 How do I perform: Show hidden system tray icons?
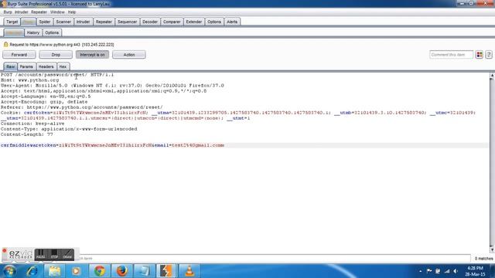coord(421,271)
